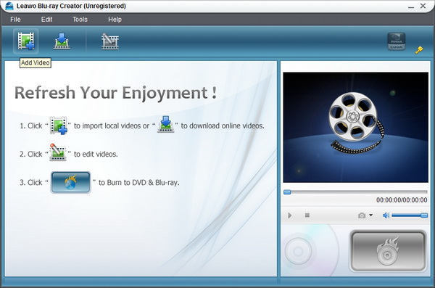
Task: Expand the snapshot options dropdown arrow
Action: point(371,215)
